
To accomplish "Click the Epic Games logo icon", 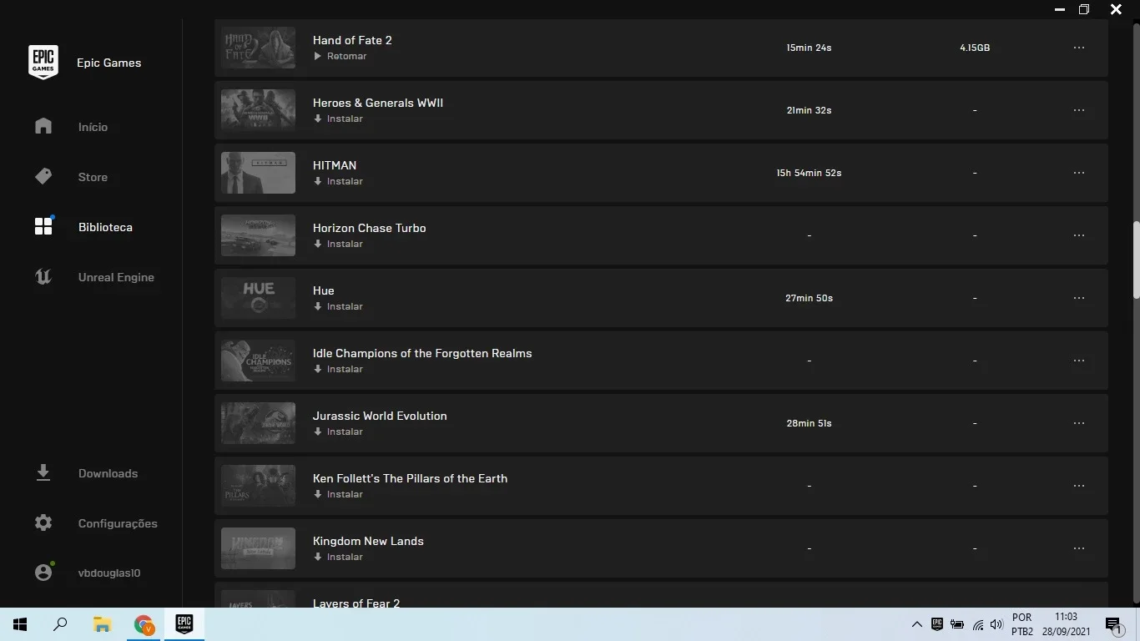I will tap(43, 63).
